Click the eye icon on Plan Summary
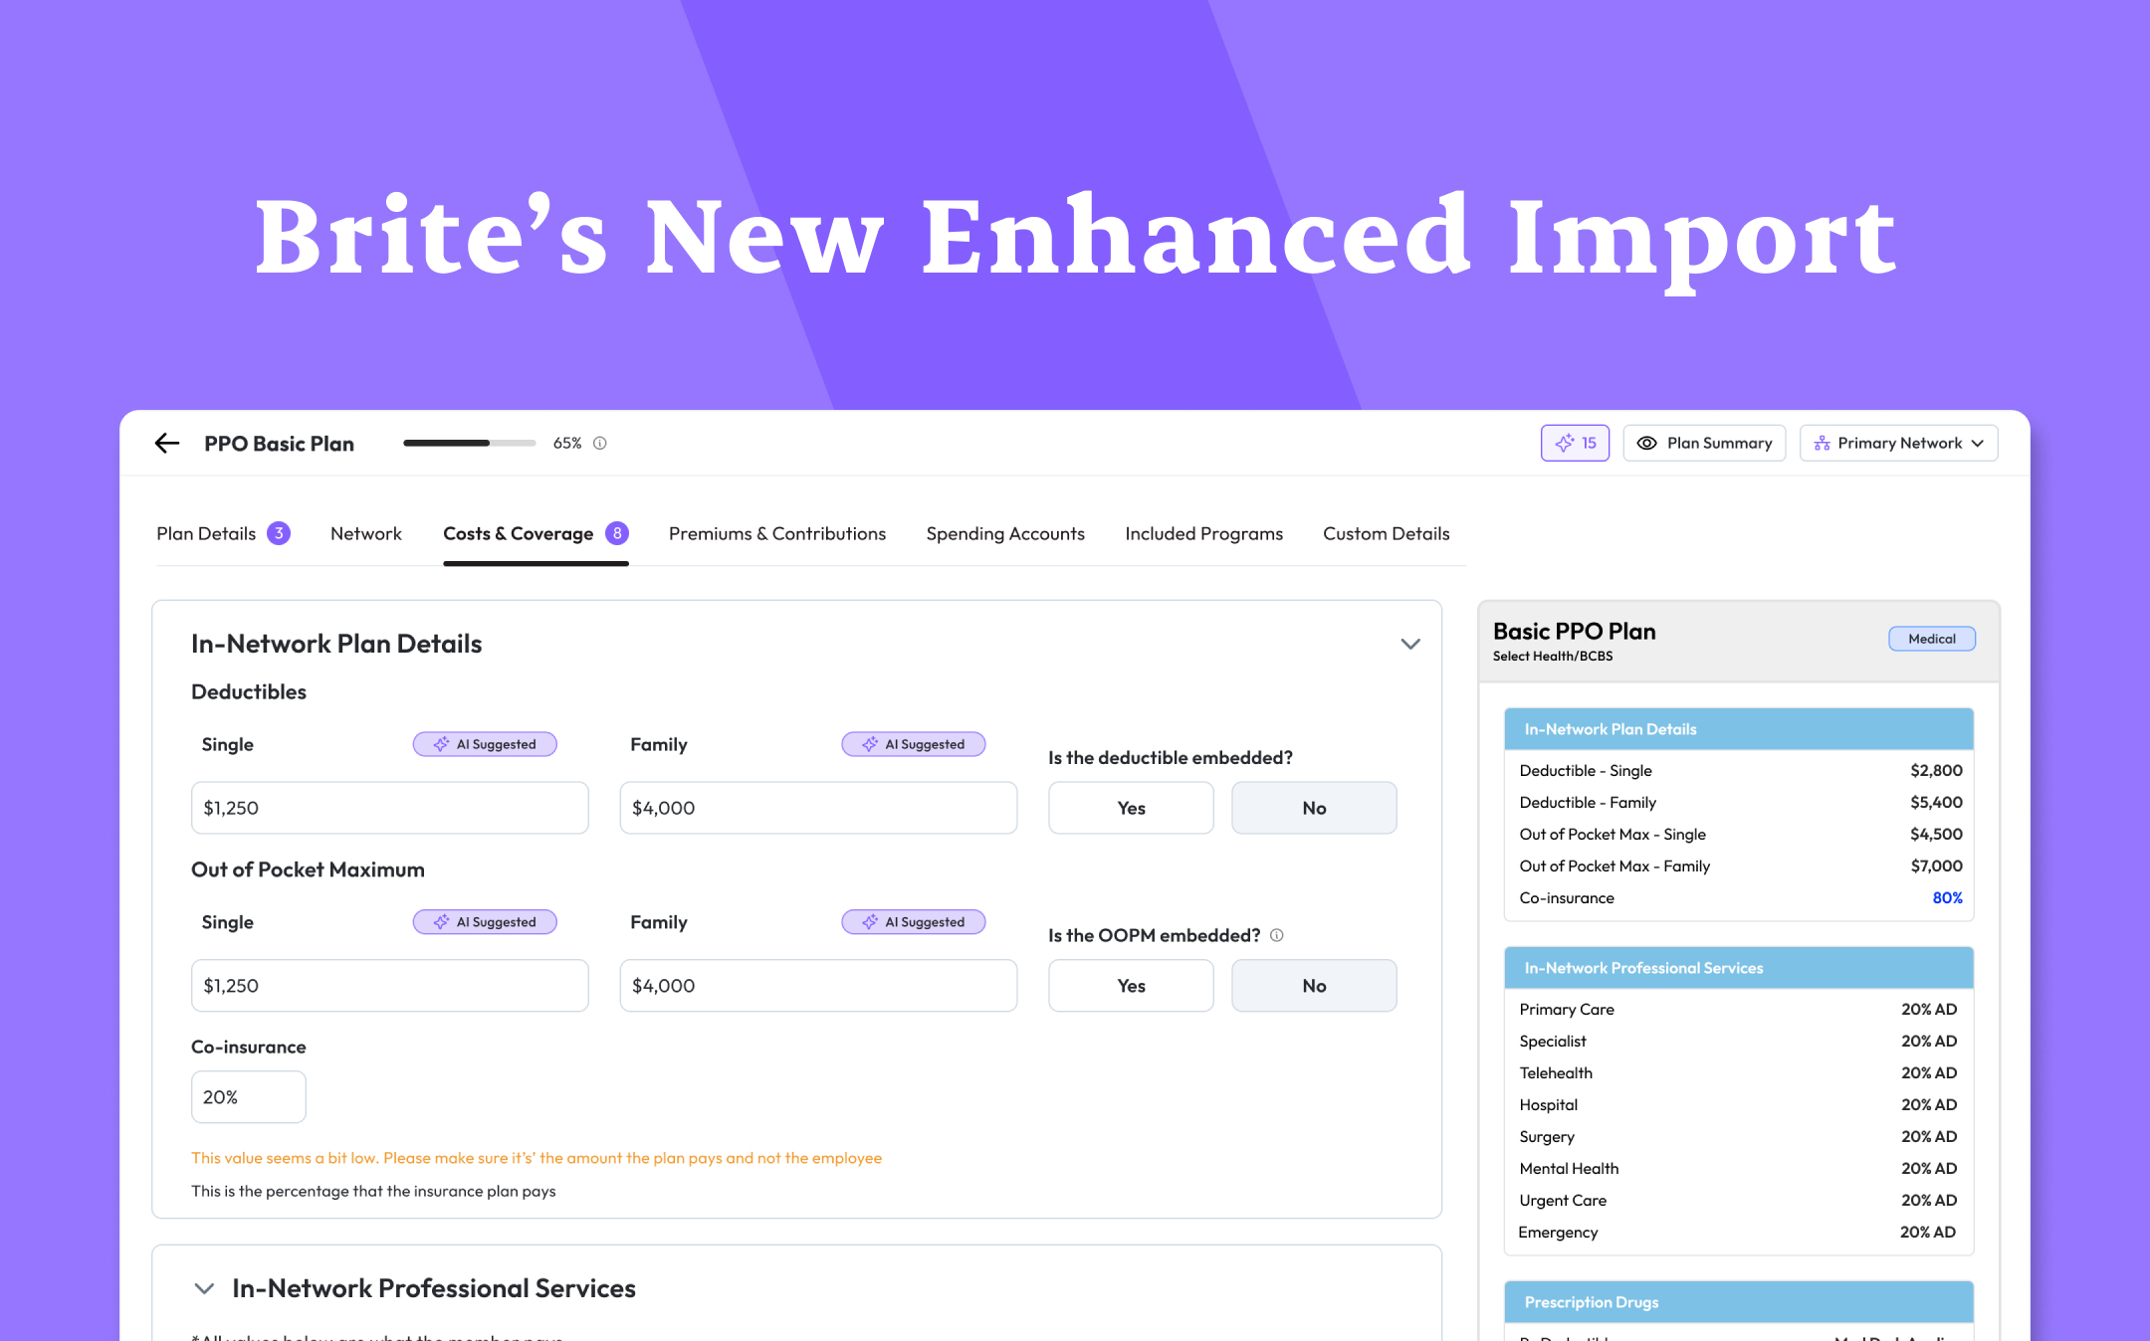This screenshot has width=2150, height=1341. pyautogui.click(x=1647, y=444)
